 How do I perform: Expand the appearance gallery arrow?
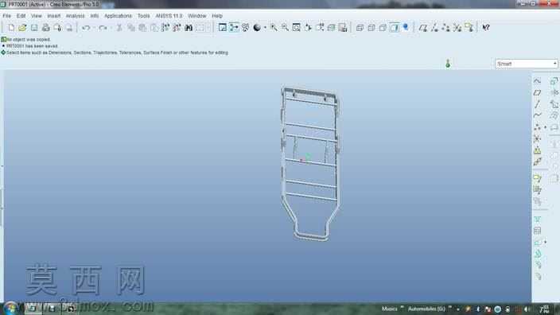265,28
